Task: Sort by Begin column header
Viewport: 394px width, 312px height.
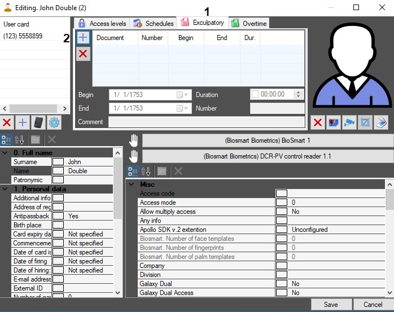Action: tap(186, 38)
